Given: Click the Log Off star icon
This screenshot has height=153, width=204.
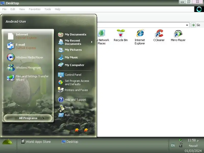Looking at the screenshot, I should click(77, 130).
